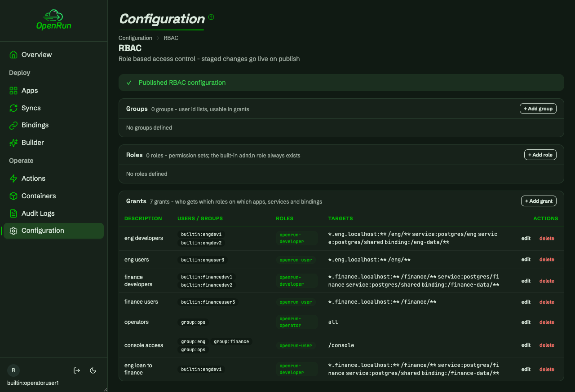Open the Overview page
The image size is (575, 392).
(53, 55)
